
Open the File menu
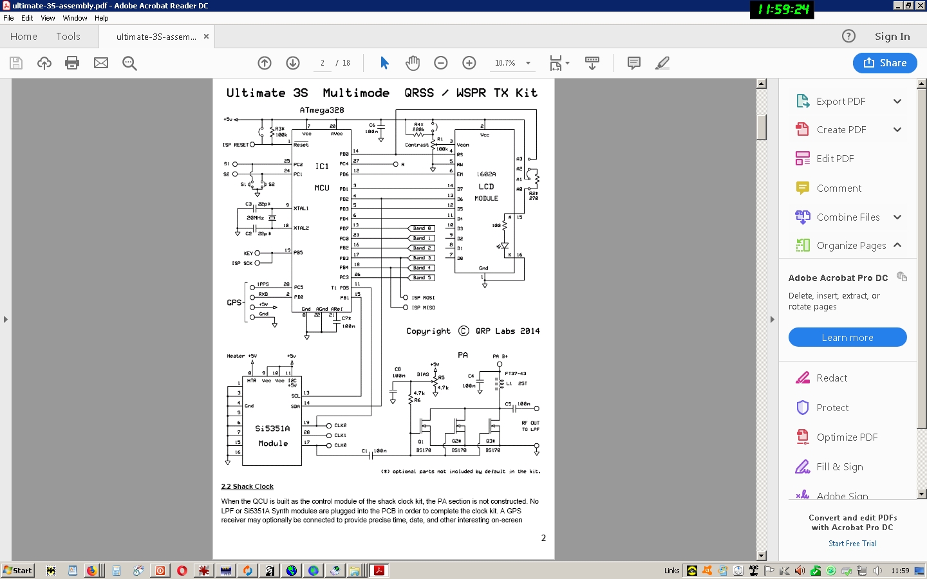tap(8, 18)
